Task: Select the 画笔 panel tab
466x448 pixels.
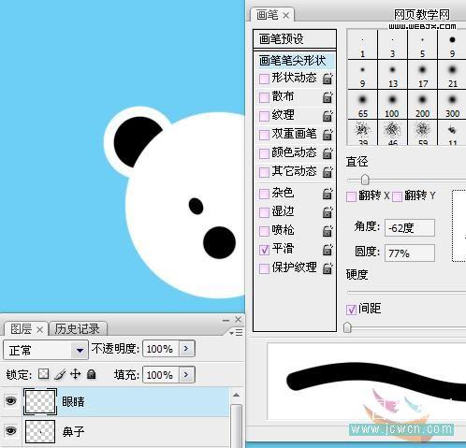Action: point(267,15)
